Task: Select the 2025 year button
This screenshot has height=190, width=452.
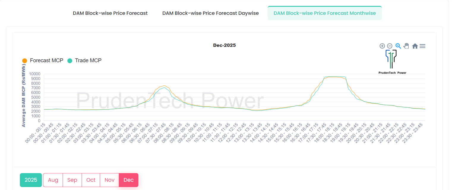Action: point(31,180)
